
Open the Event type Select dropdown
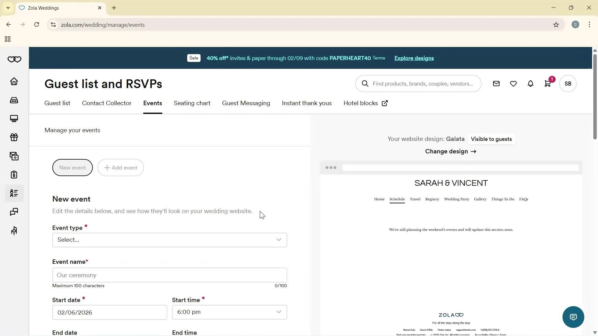click(x=169, y=240)
